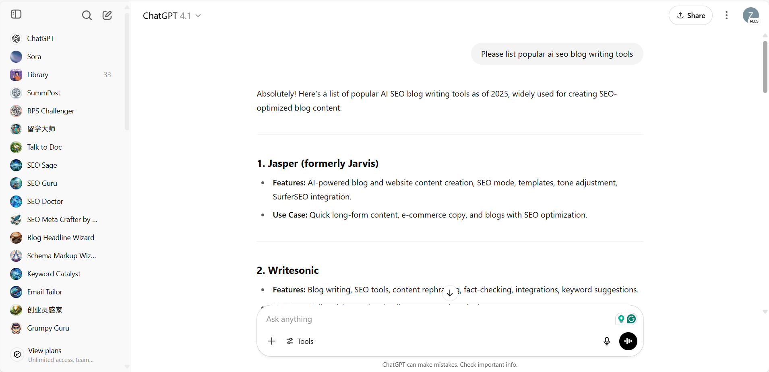The image size is (769, 372).
Task: Open Grumpy Guru GPT icon
Action: (16, 328)
